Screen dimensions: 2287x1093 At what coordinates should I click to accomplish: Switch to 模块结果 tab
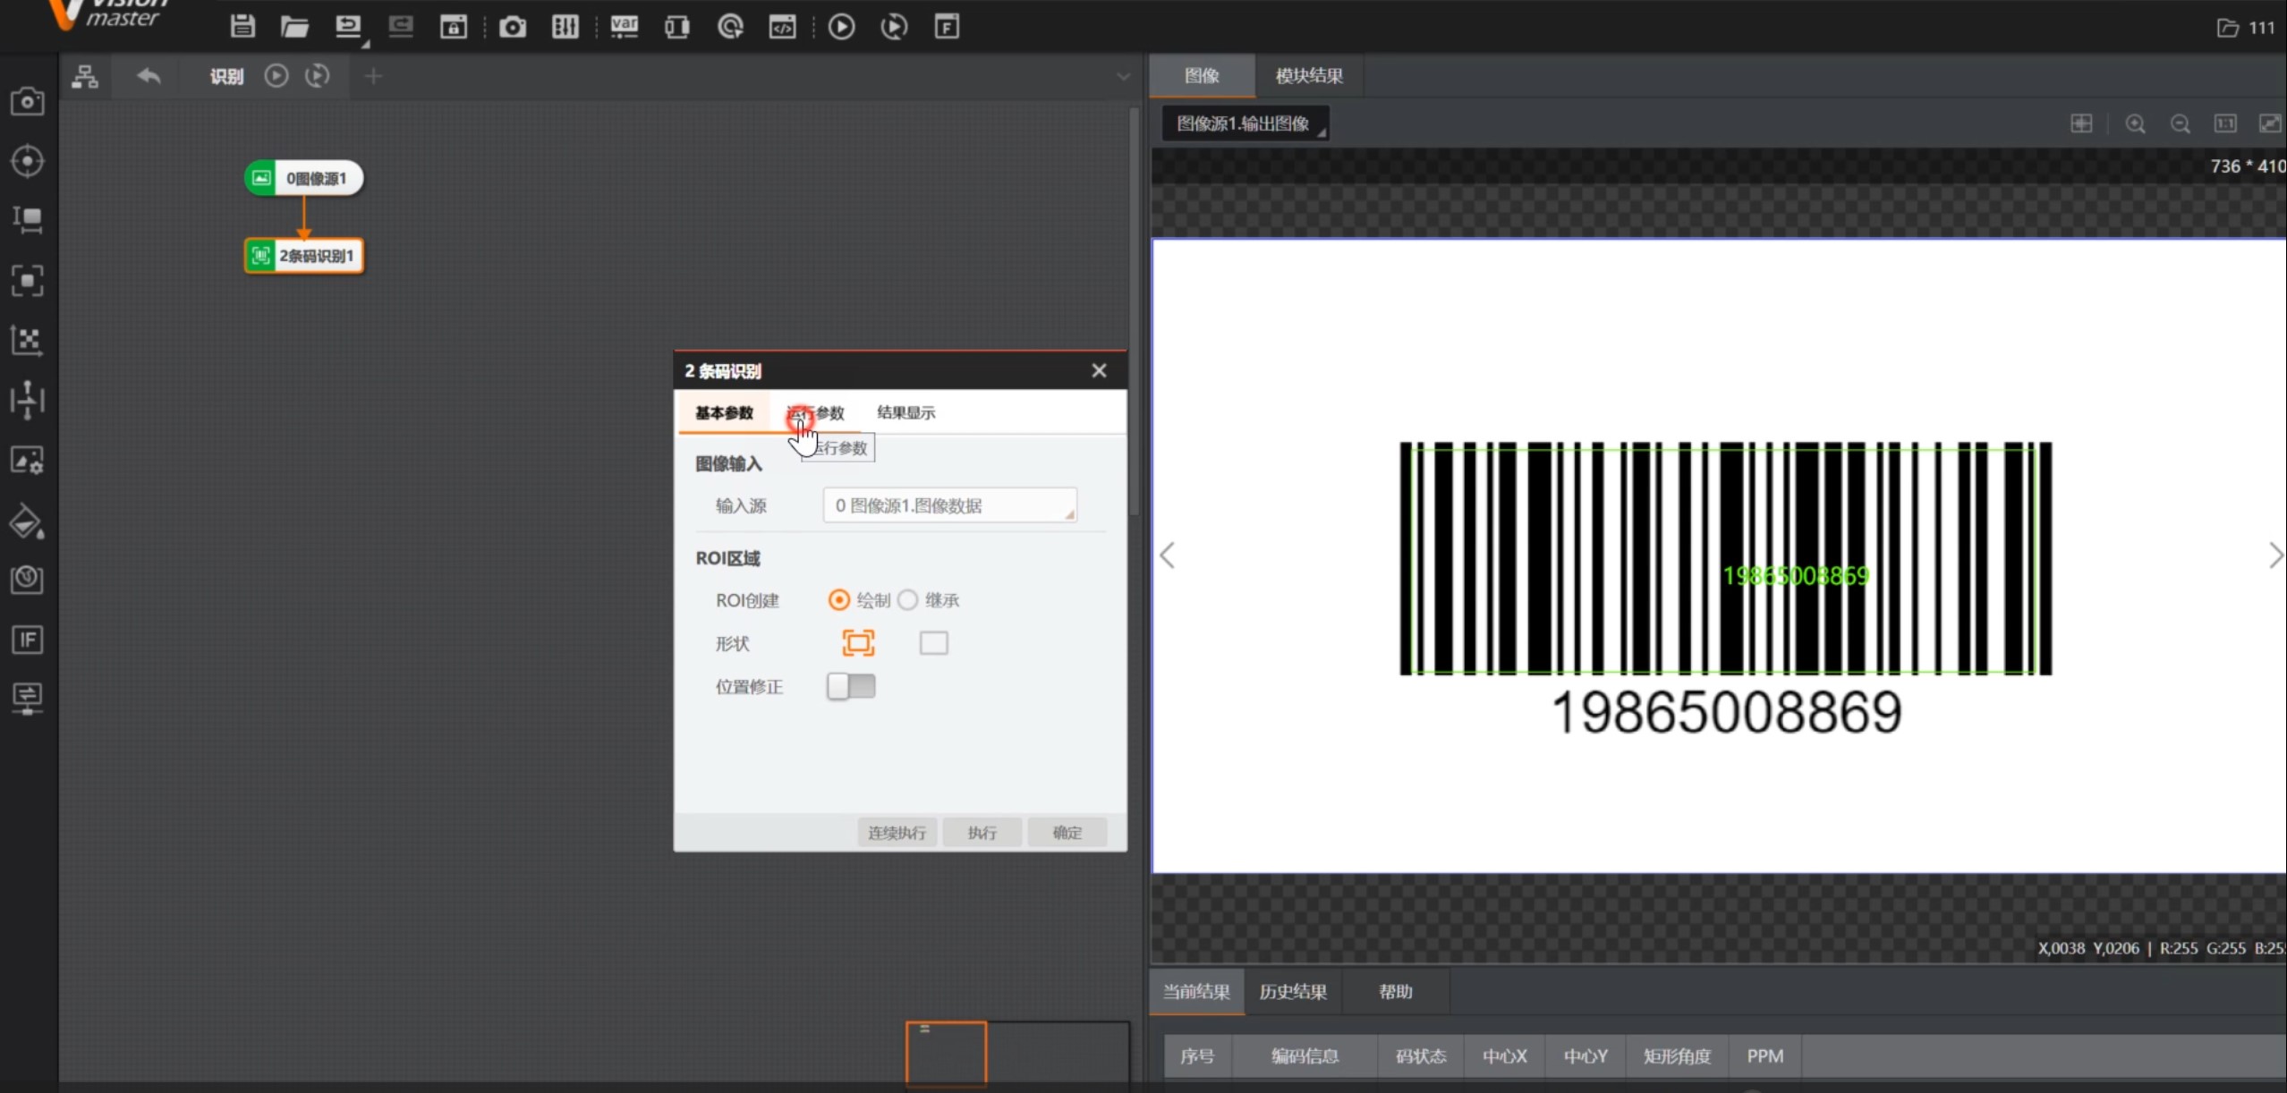[1309, 76]
